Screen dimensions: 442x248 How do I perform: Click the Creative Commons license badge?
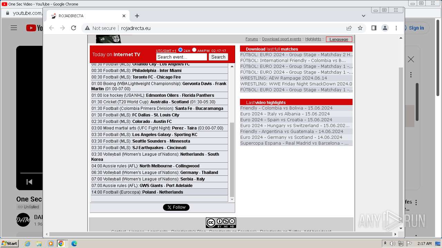tap(221, 223)
